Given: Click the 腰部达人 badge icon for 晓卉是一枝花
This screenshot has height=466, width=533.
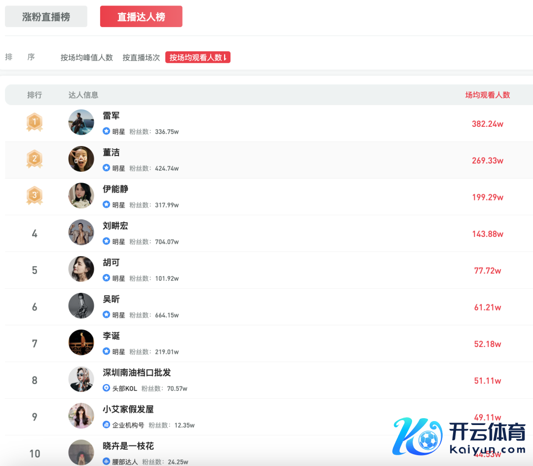Looking at the screenshot, I should 106,462.
